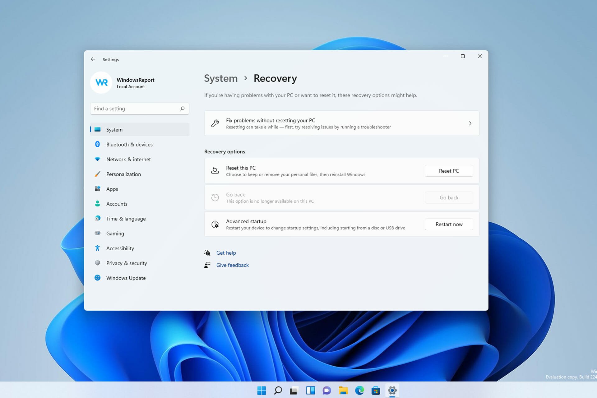Open the Get help link
The width and height of the screenshot is (597, 398).
pyautogui.click(x=226, y=253)
